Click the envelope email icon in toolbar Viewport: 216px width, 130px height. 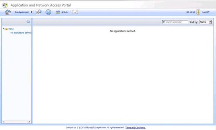click(x=75, y=12)
